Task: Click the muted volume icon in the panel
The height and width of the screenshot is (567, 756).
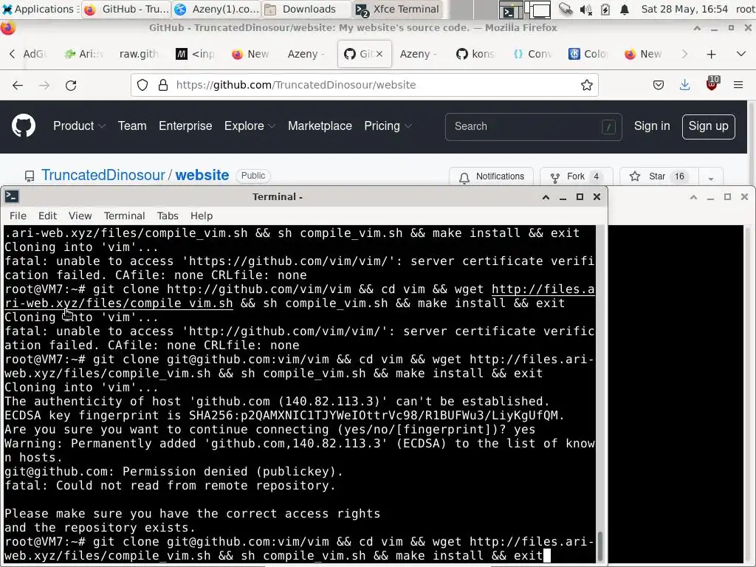Action: click(585, 10)
